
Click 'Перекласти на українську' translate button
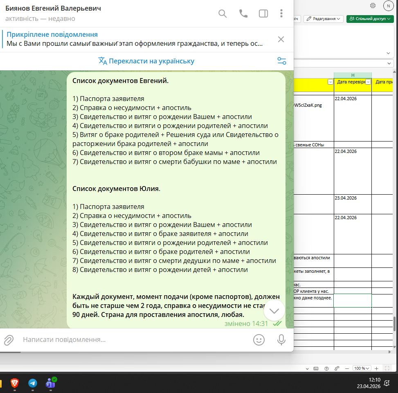pyautogui.click(x=146, y=61)
